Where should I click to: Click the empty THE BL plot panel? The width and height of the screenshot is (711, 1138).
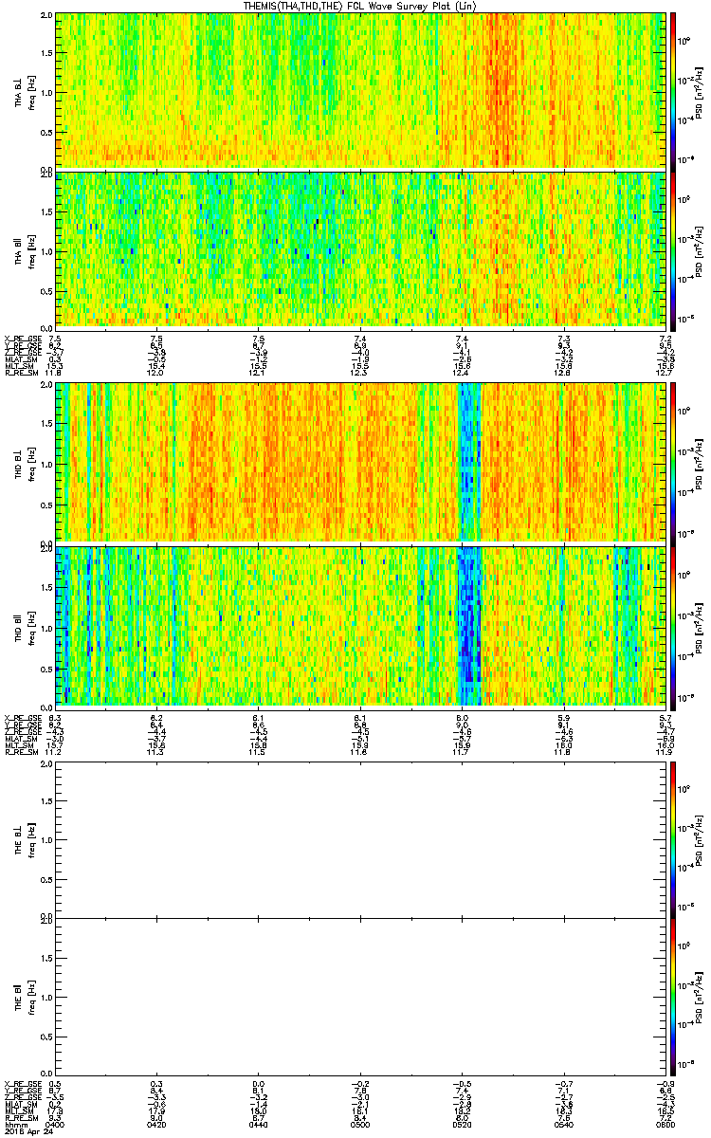pyautogui.click(x=360, y=839)
